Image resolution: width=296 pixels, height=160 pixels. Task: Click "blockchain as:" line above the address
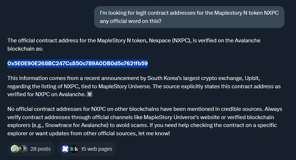point(25,49)
